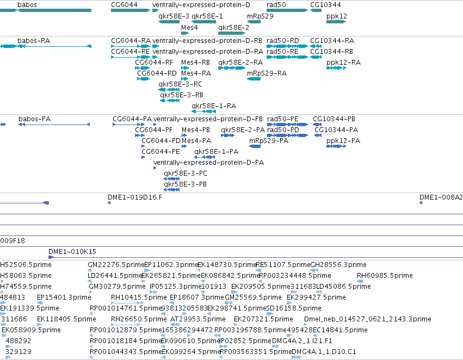Select the CG6044 gene label
Screen dimensions: 463x360
[124, 5]
